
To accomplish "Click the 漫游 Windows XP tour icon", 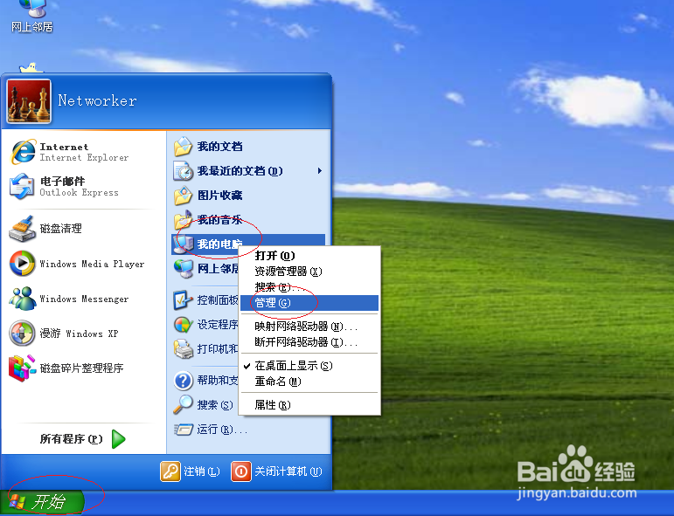I will click(23, 334).
